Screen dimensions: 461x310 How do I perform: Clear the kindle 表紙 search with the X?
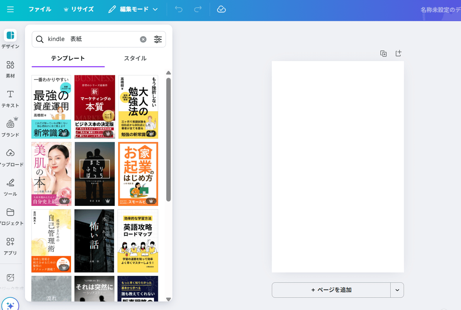[x=143, y=39]
